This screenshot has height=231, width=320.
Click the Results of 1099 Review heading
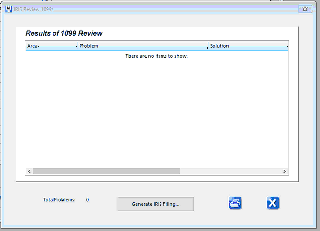point(64,33)
